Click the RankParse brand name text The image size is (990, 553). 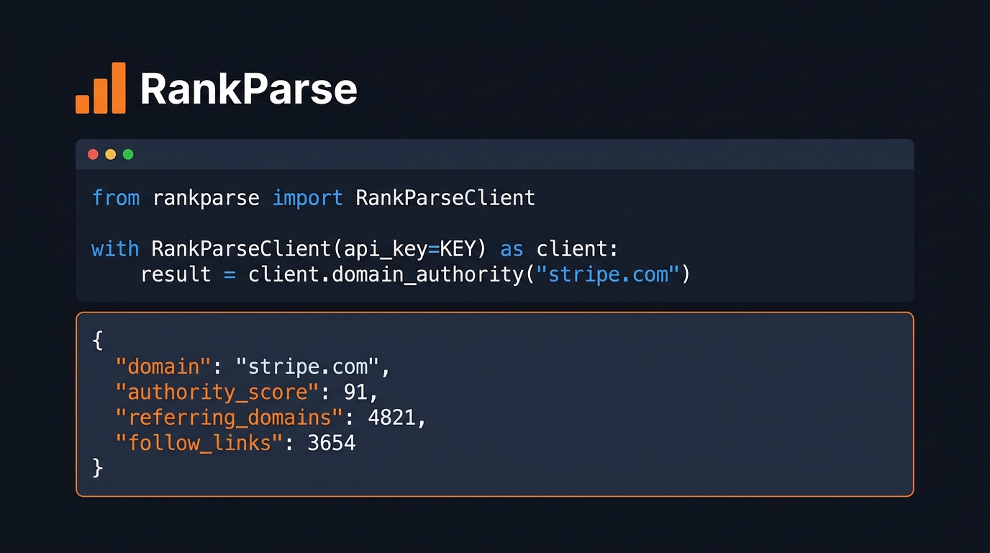pos(248,89)
